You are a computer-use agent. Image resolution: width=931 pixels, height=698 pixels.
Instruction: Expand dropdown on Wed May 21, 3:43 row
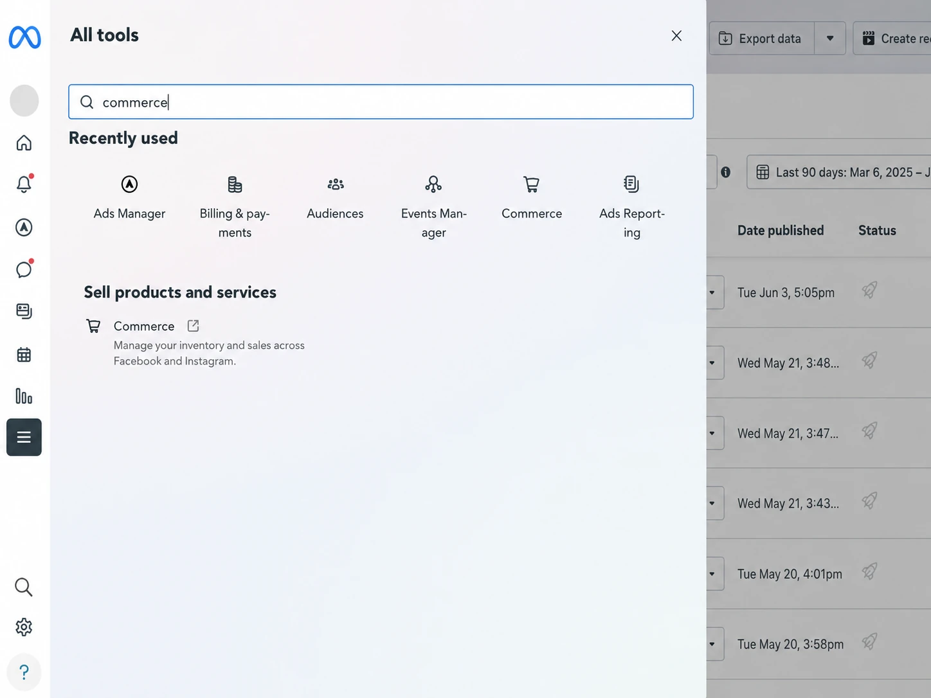pos(712,503)
